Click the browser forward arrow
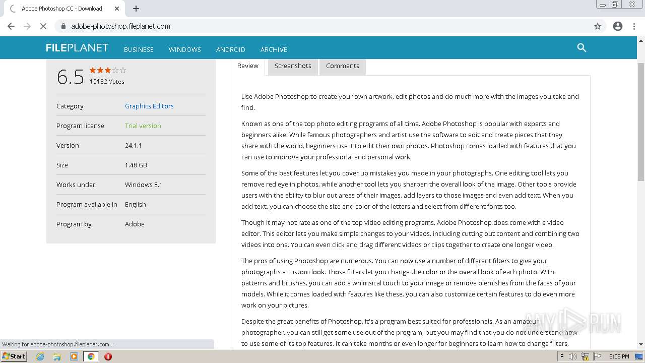Image resolution: width=645 pixels, height=363 pixels. (x=27, y=26)
